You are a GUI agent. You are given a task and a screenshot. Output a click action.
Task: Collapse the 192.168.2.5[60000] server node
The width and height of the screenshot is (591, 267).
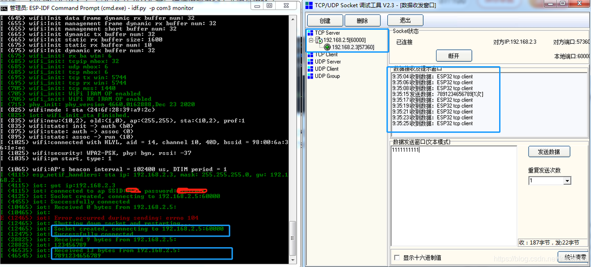tap(310, 40)
